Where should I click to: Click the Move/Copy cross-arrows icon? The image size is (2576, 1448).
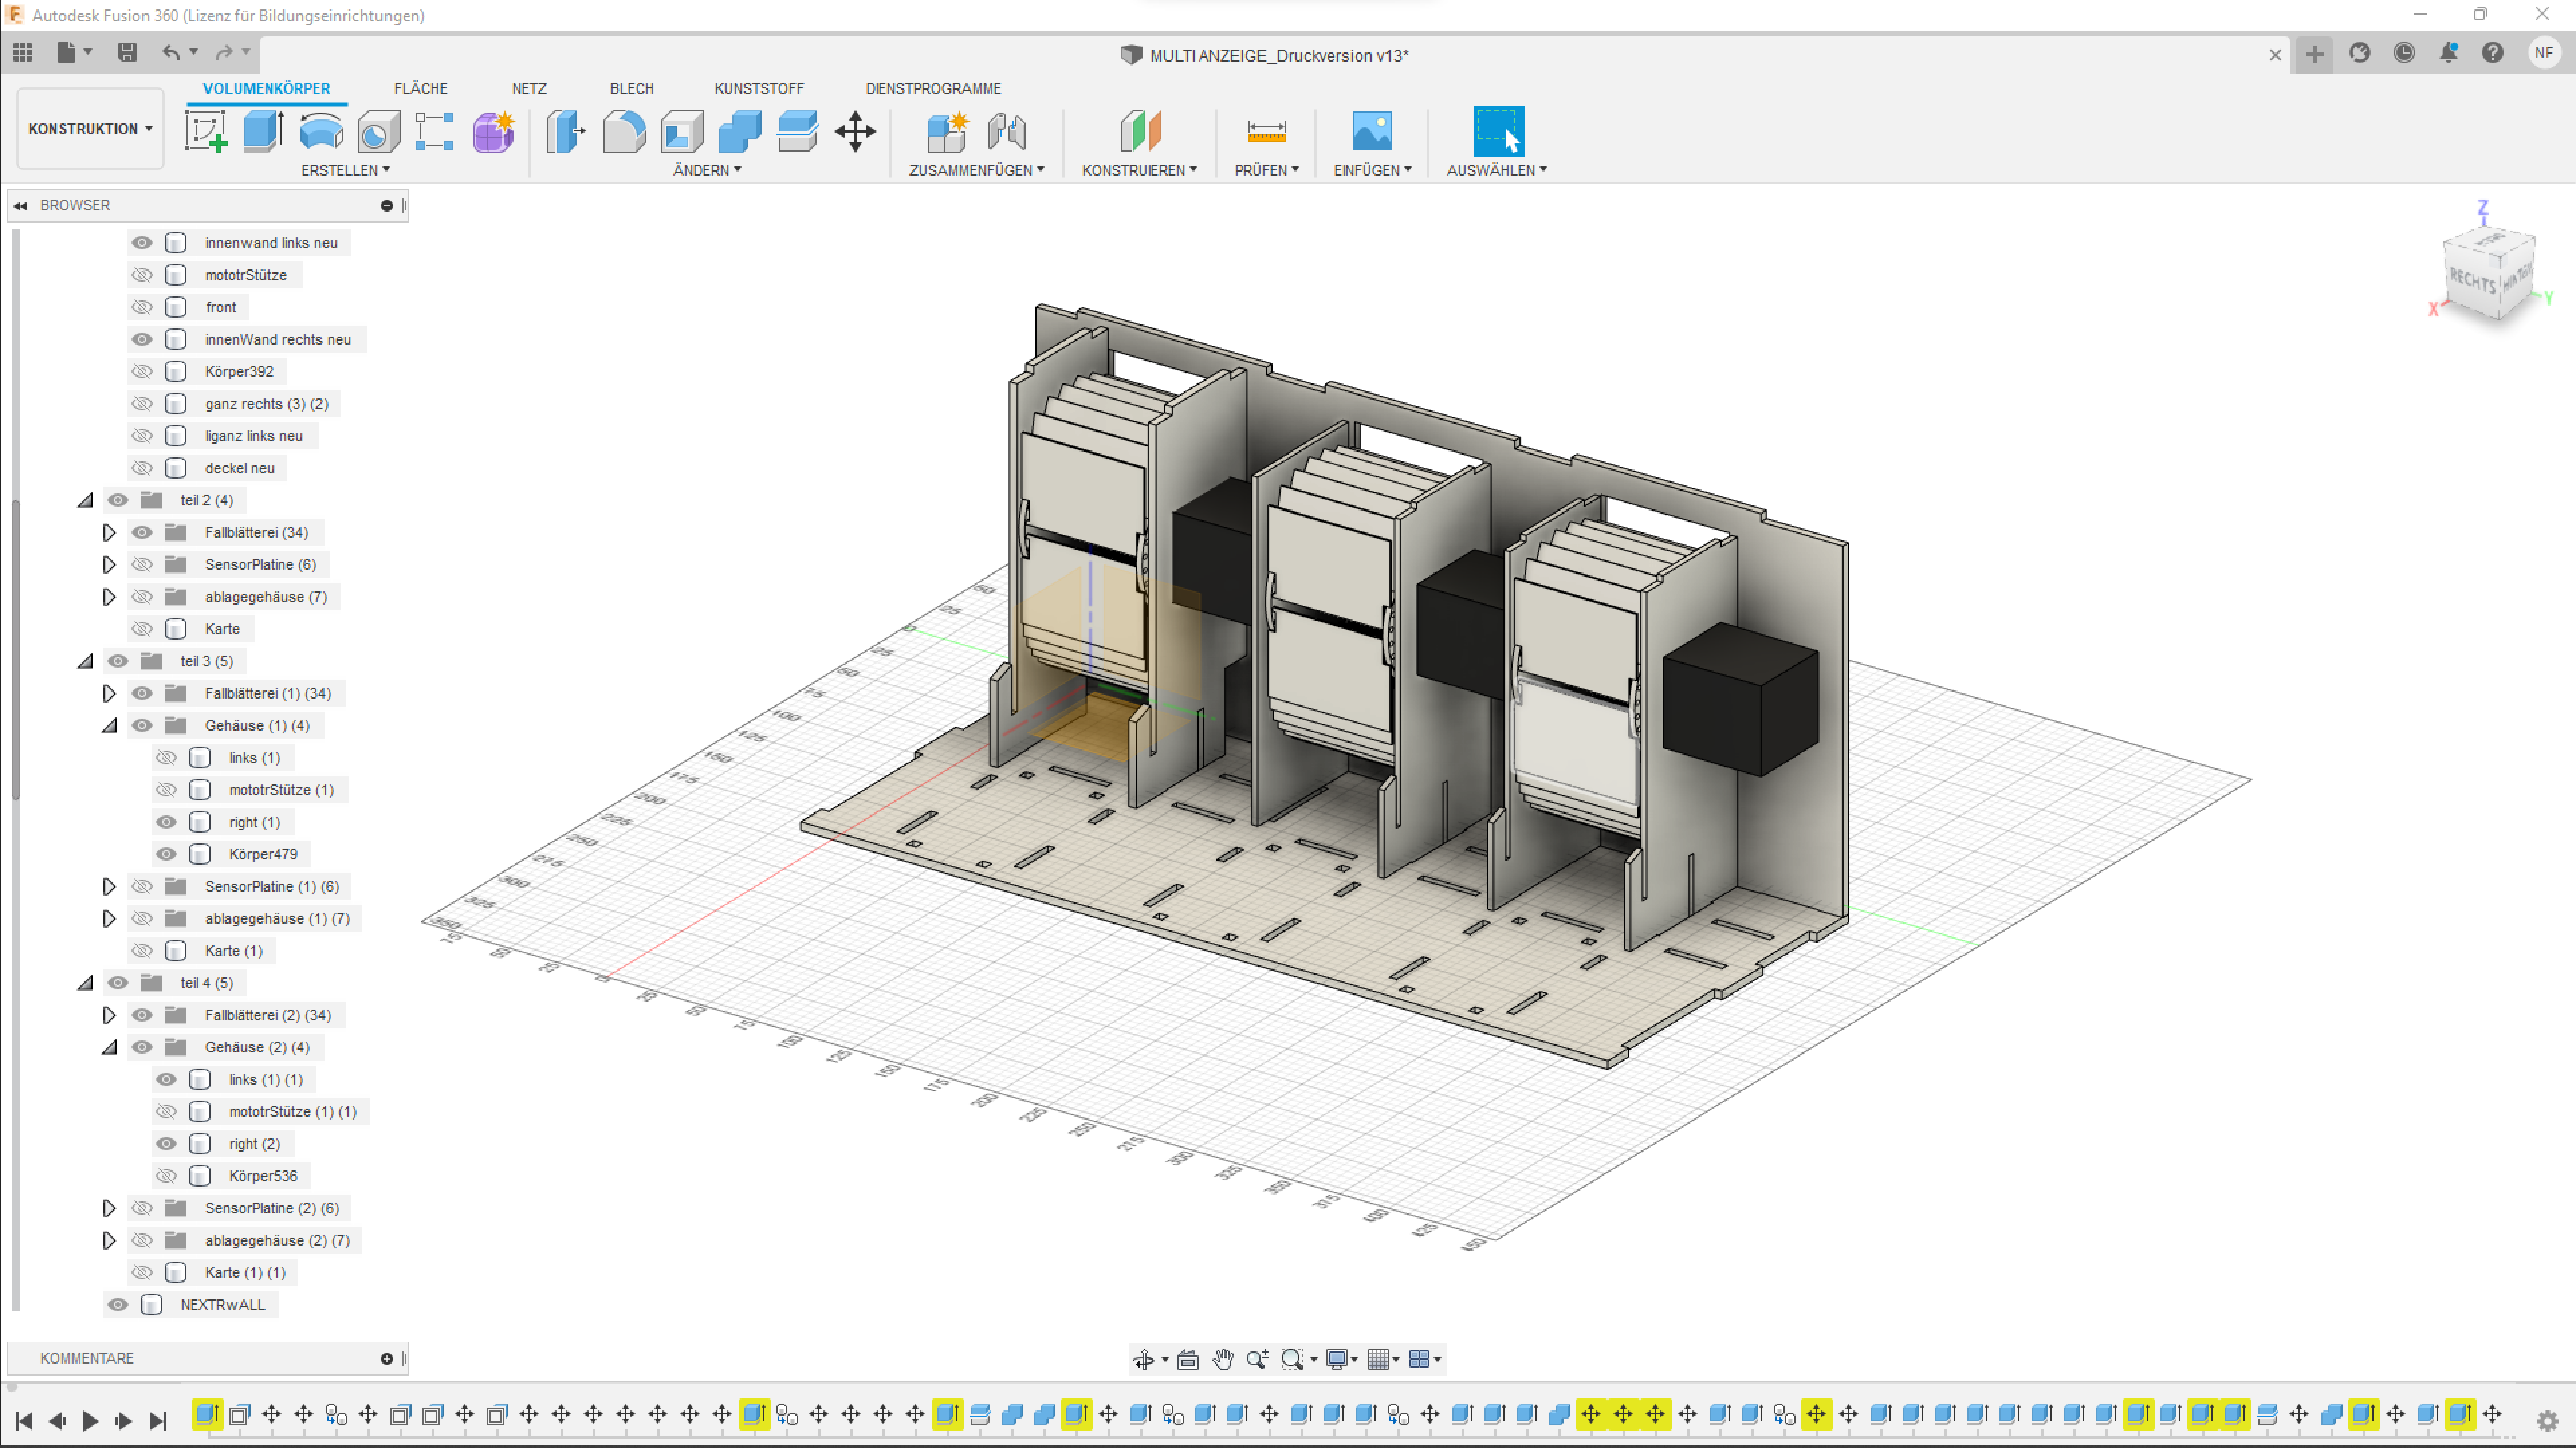855,131
